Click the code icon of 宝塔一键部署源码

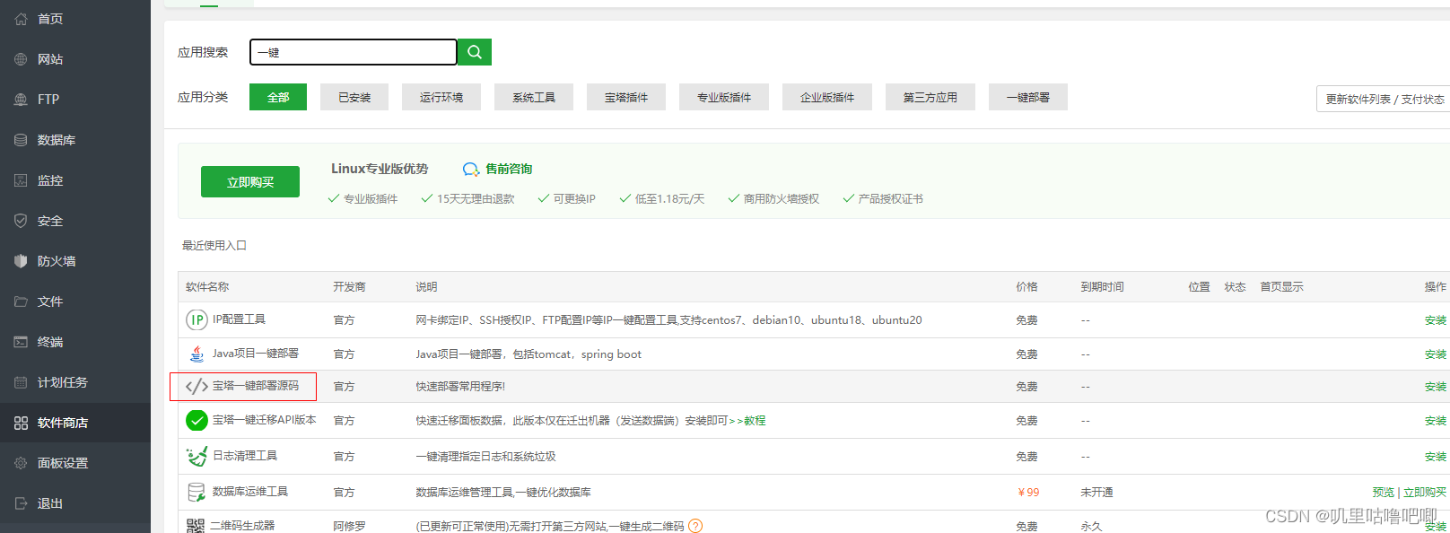(197, 386)
